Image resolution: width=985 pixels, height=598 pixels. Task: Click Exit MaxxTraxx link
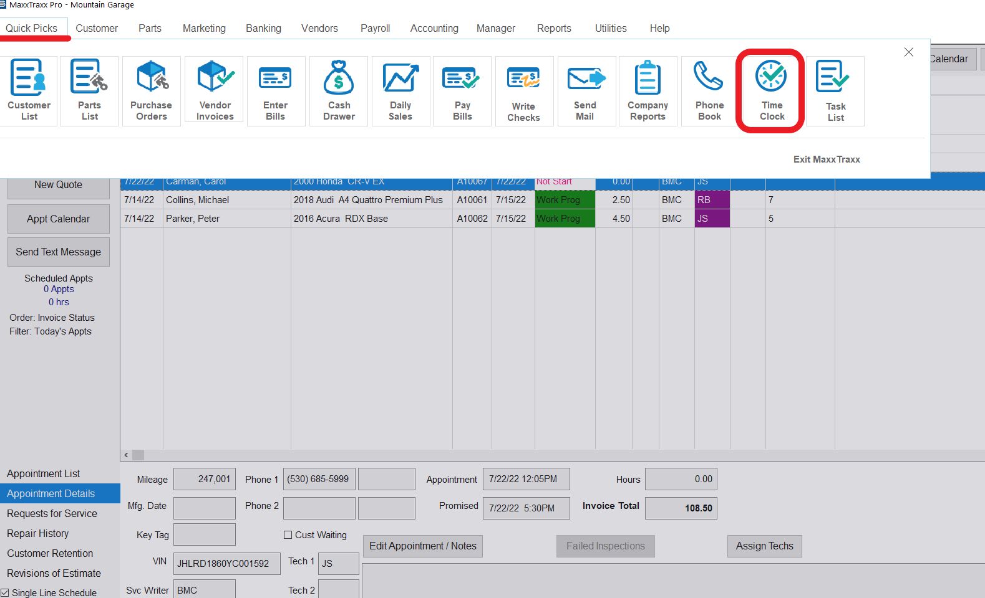coord(827,159)
